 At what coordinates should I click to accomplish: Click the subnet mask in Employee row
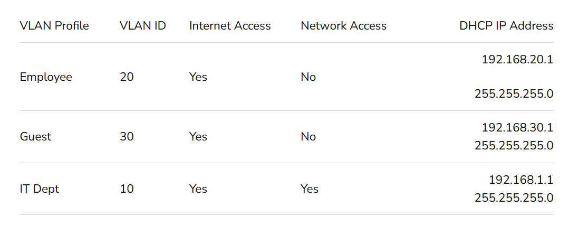514,95
